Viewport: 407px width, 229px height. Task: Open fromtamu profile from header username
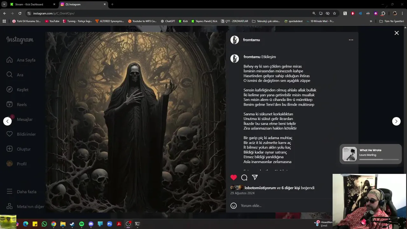click(252, 40)
